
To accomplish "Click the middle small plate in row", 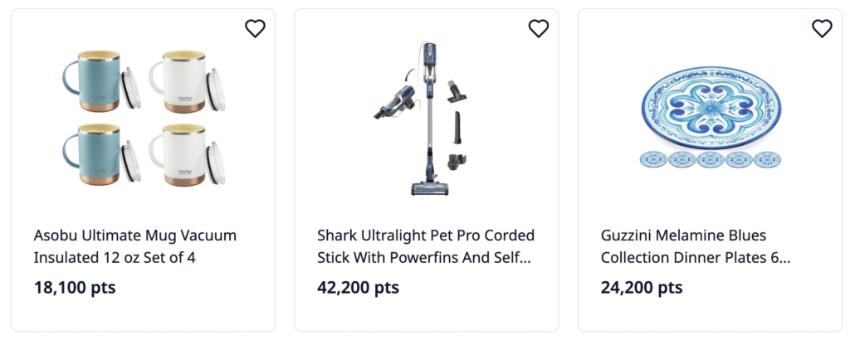I will [x=710, y=158].
